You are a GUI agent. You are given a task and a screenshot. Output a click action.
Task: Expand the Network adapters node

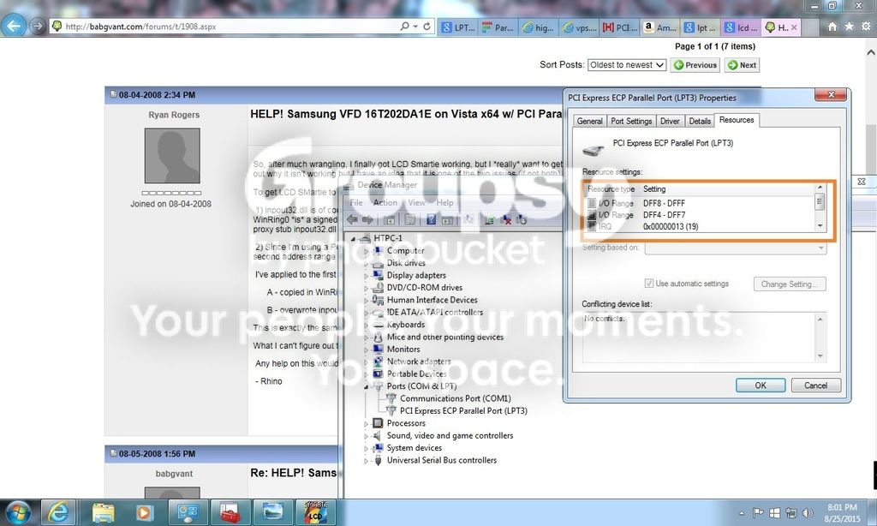coord(367,362)
